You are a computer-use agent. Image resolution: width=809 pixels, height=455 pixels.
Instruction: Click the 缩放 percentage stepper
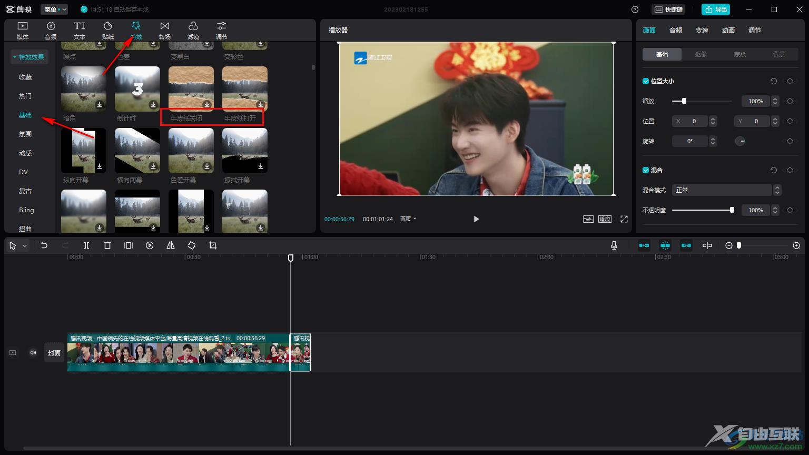(x=775, y=101)
